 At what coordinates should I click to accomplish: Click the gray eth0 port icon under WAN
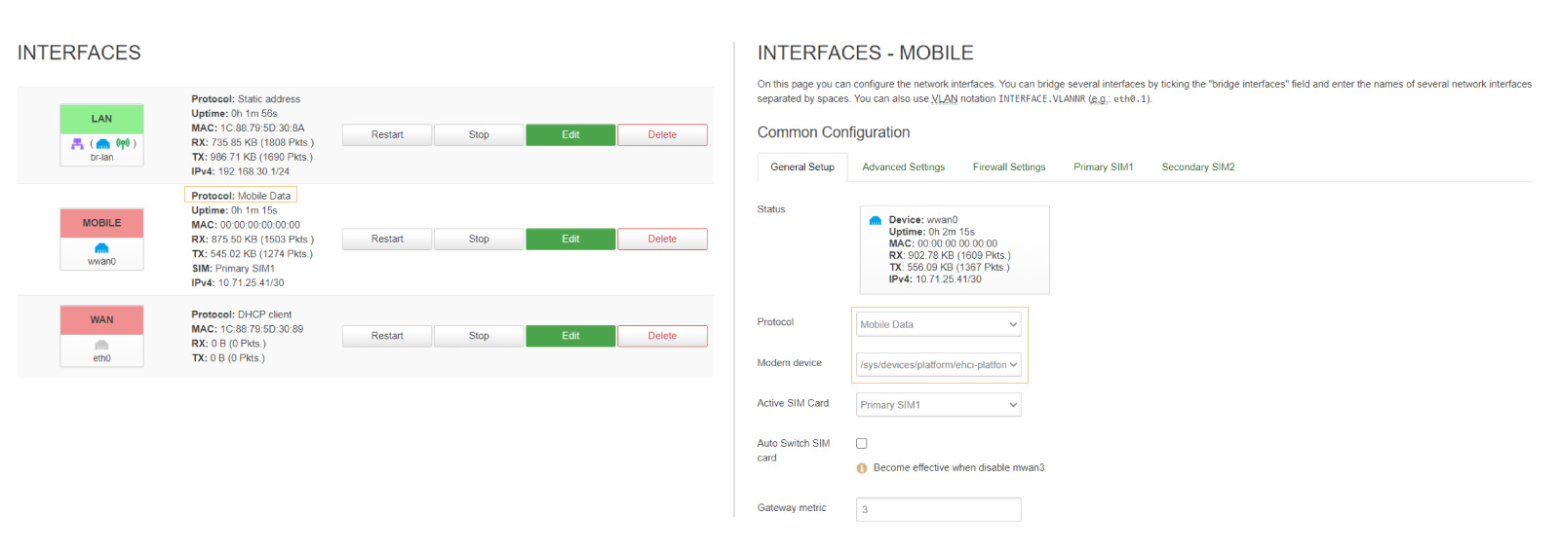point(101,346)
